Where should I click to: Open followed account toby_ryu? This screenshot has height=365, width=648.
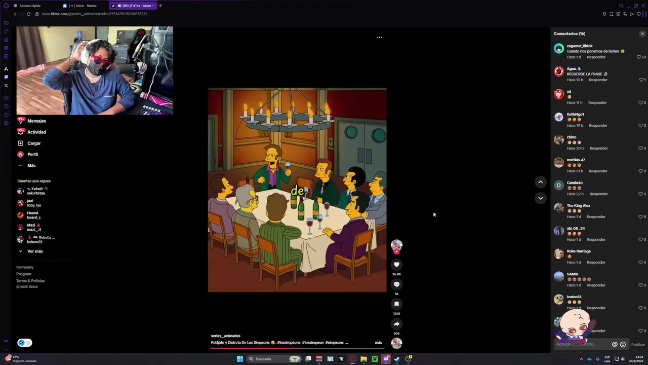pos(29,203)
